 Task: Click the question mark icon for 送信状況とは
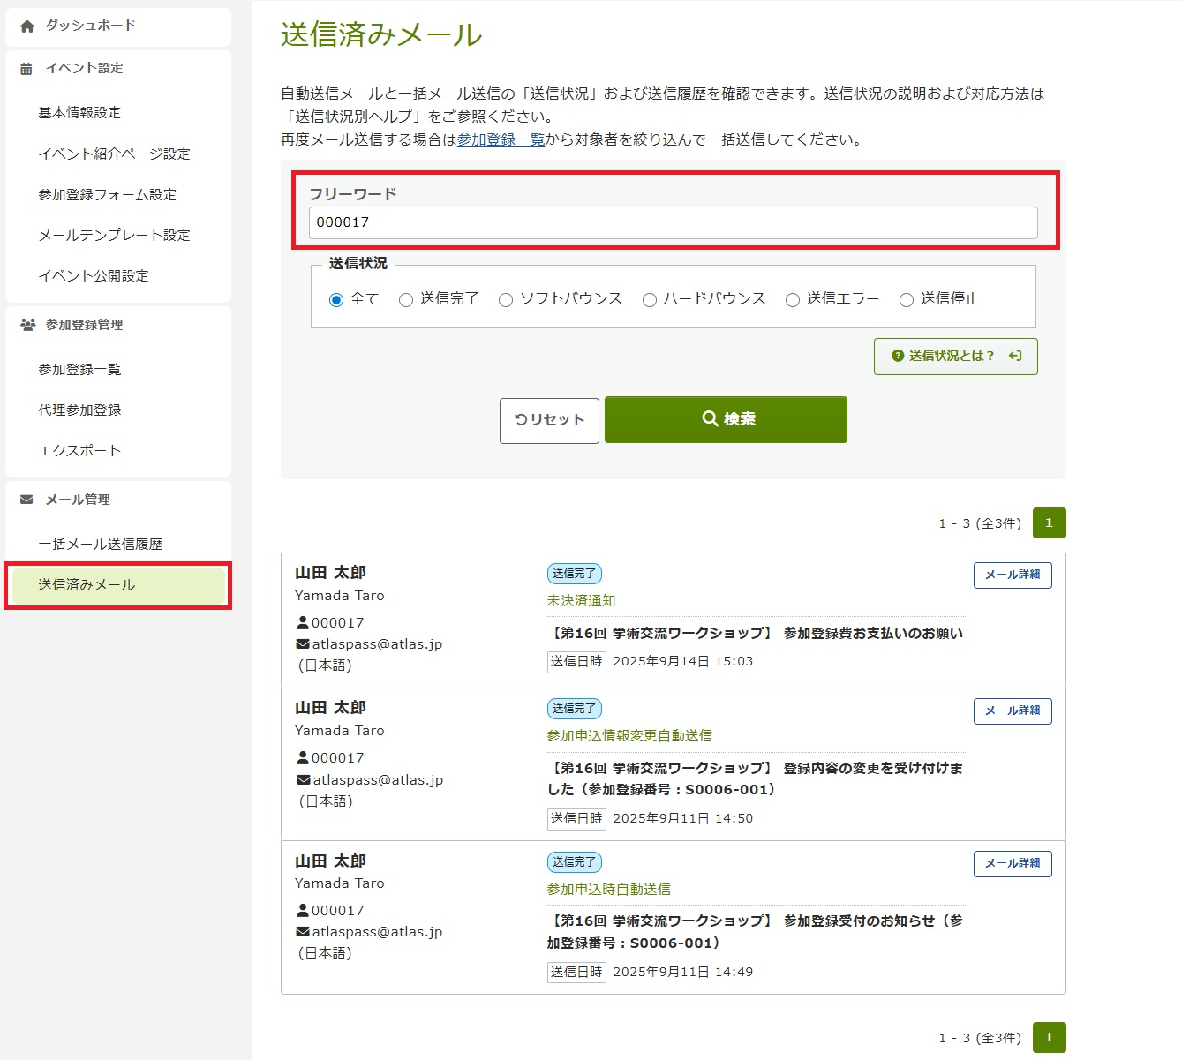coord(898,356)
